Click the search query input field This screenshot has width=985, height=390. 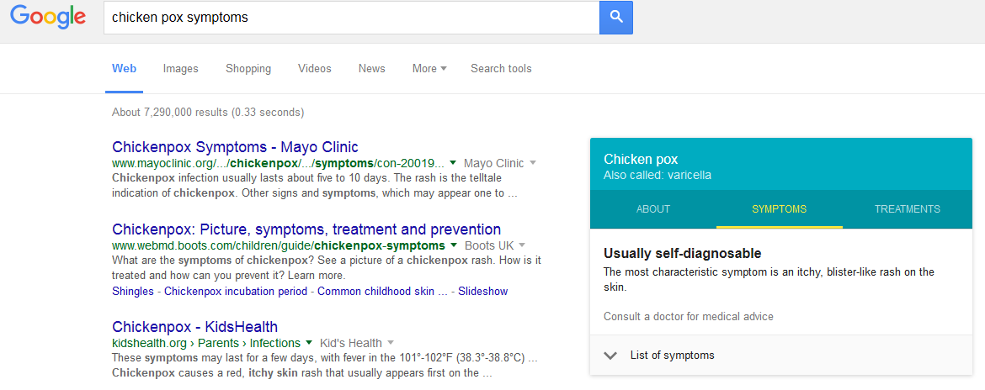click(x=350, y=17)
